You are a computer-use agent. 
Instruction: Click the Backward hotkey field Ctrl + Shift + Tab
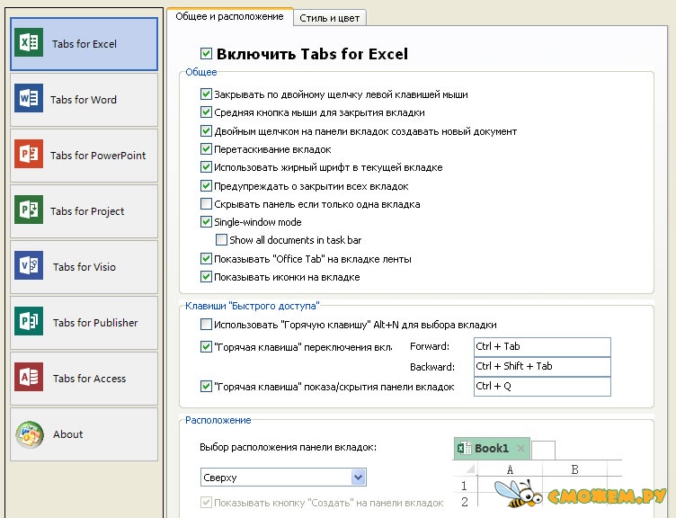(542, 367)
